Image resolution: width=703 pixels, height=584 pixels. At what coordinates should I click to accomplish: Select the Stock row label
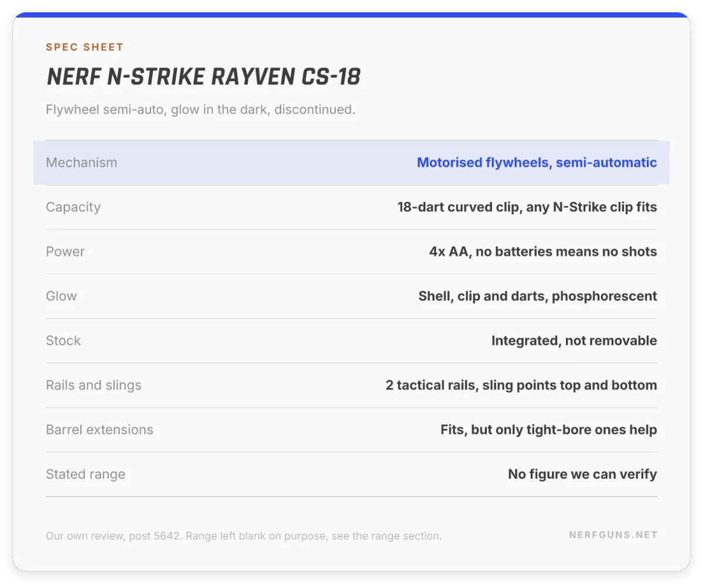[x=63, y=341]
